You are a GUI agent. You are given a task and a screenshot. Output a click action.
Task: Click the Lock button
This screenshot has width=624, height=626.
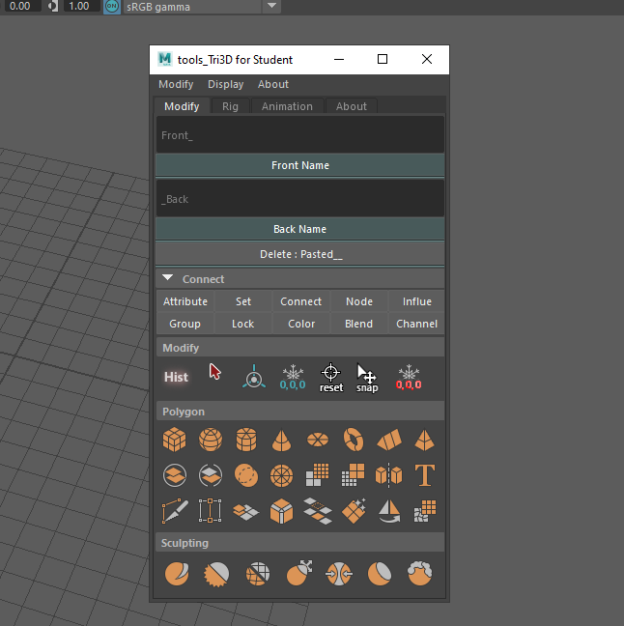[243, 324]
